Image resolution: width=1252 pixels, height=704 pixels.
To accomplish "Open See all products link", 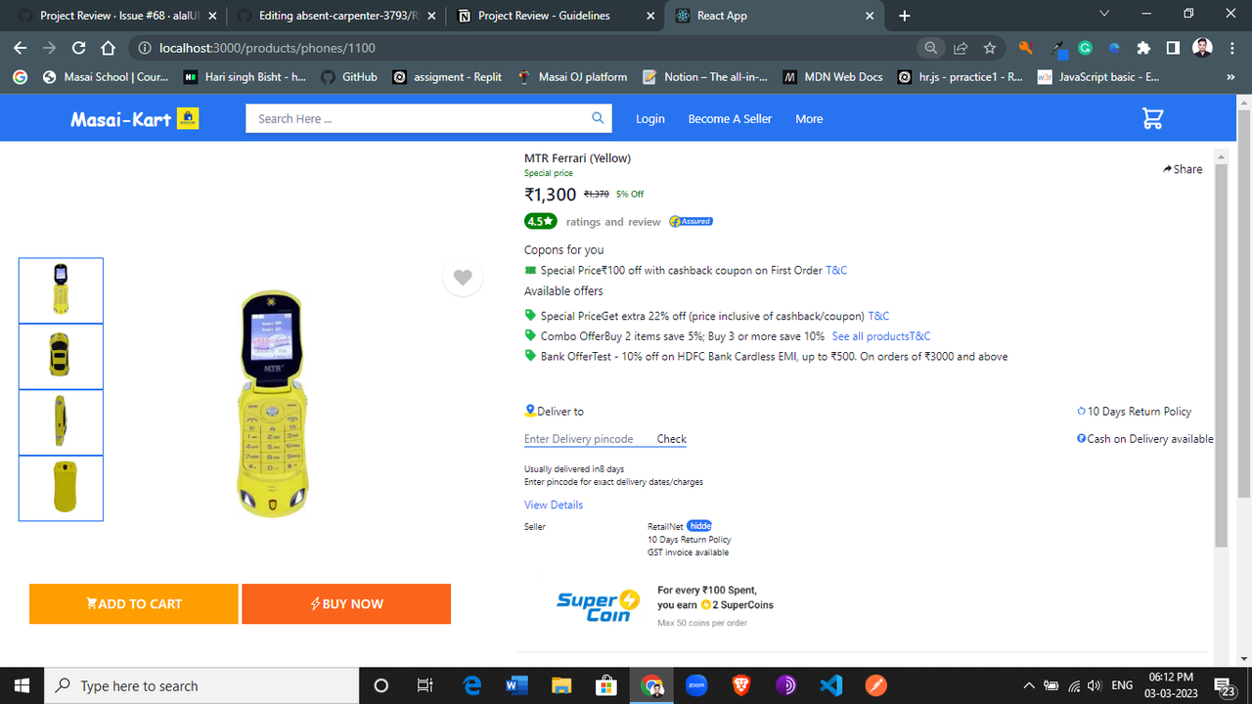I will click(x=871, y=336).
